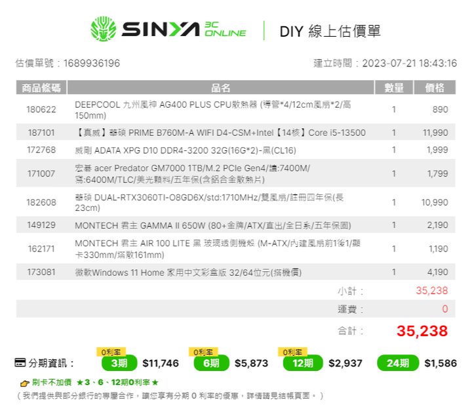Click the 小計 value 35,238
This screenshot has width=472, height=415.
click(432, 290)
